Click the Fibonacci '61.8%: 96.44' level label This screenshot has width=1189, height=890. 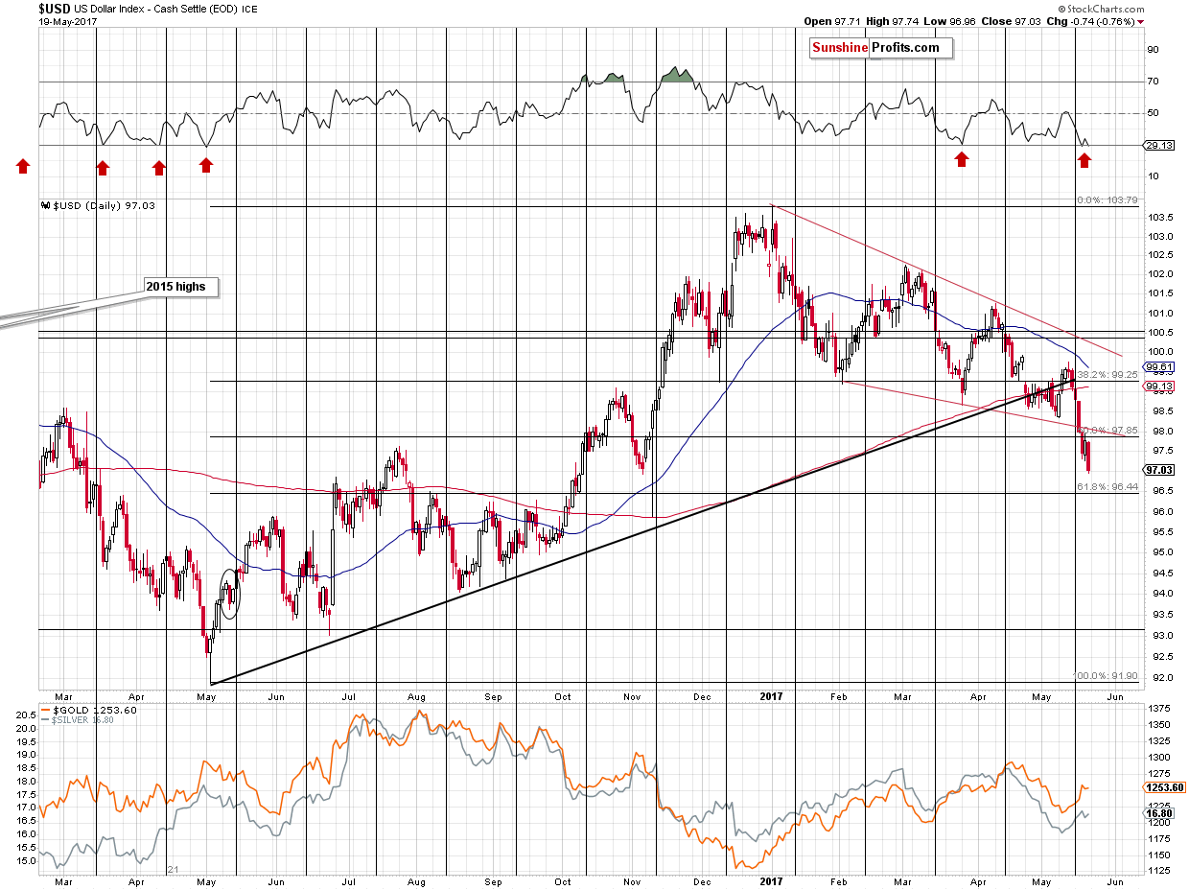[x=1107, y=487]
